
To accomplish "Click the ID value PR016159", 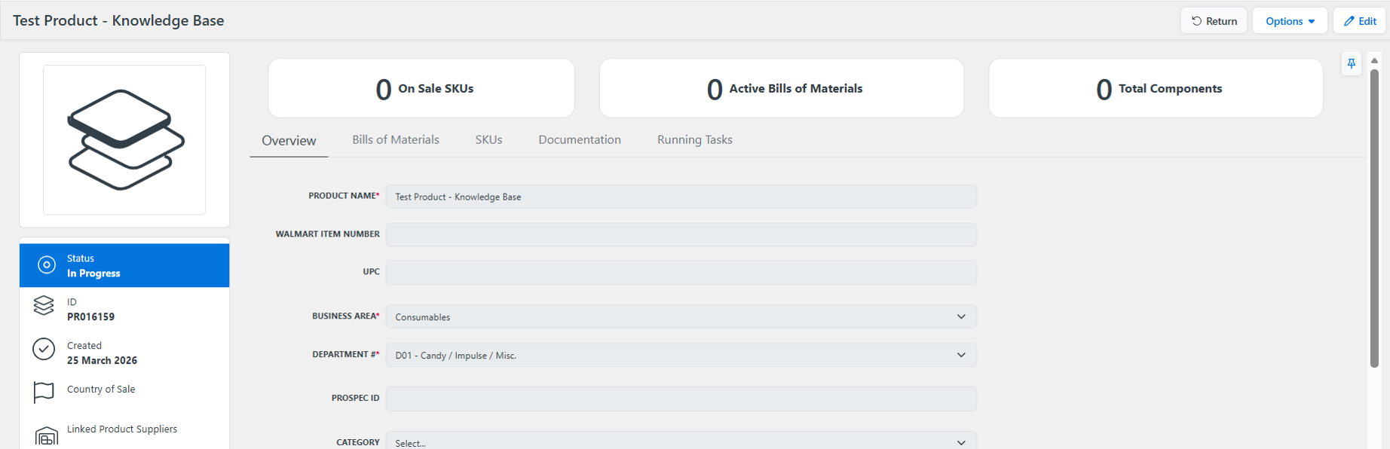I will [x=91, y=317].
